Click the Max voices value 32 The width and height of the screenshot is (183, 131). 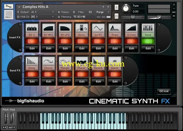pyautogui.click(x=90, y=12)
